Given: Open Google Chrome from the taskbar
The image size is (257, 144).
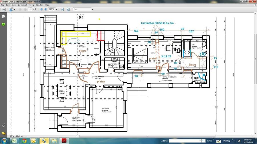Looking at the screenshot, I should point(24,141).
